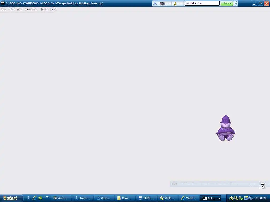Switch to the SUPE... taskbar window
This screenshot has width=270, height=202.
pos(147,198)
